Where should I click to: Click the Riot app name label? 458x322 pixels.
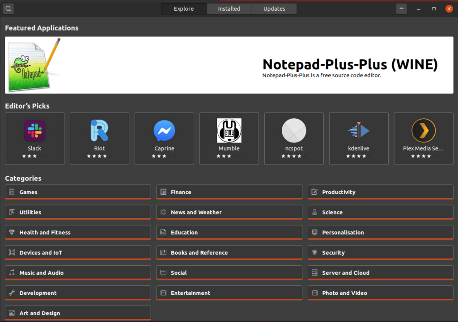[x=99, y=148]
